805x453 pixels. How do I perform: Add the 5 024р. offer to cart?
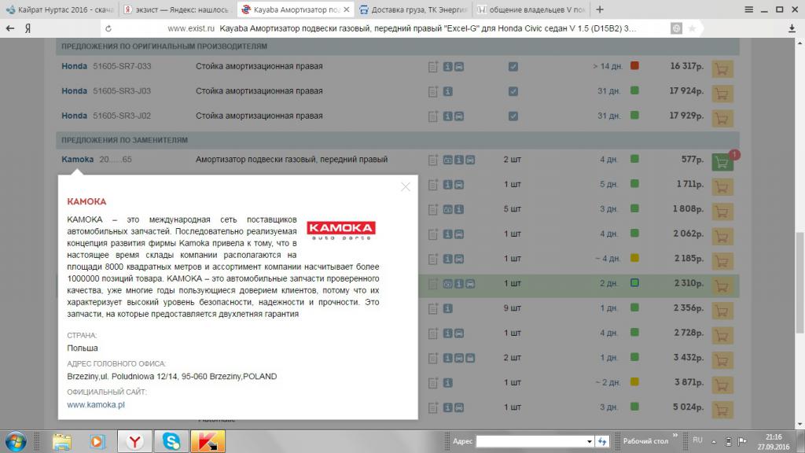pos(722,410)
